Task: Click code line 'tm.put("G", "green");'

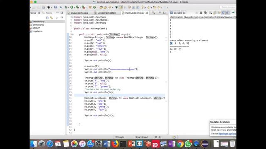Action: tap(98, 87)
